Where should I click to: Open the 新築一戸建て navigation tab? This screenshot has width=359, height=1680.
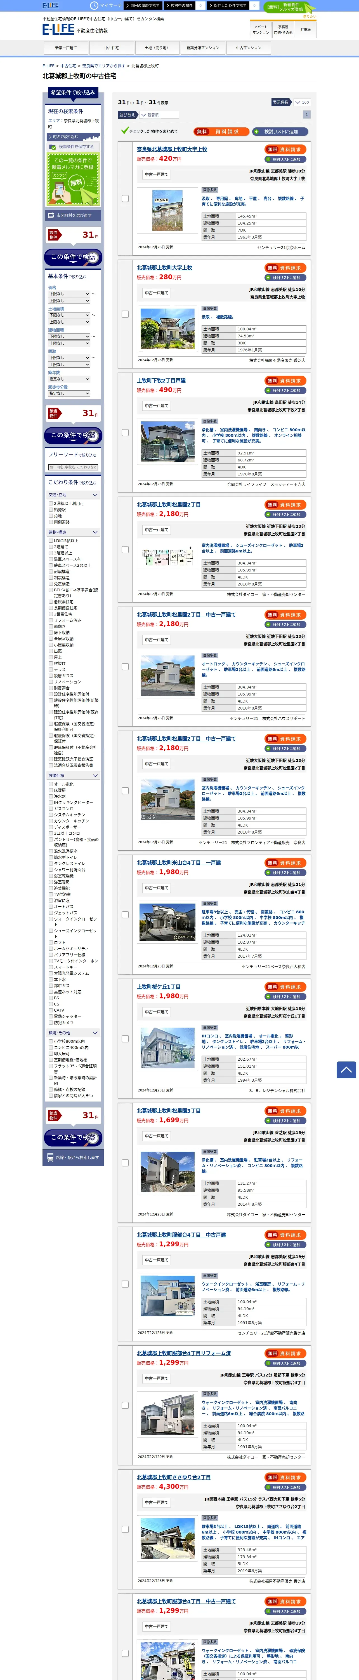[x=66, y=48]
